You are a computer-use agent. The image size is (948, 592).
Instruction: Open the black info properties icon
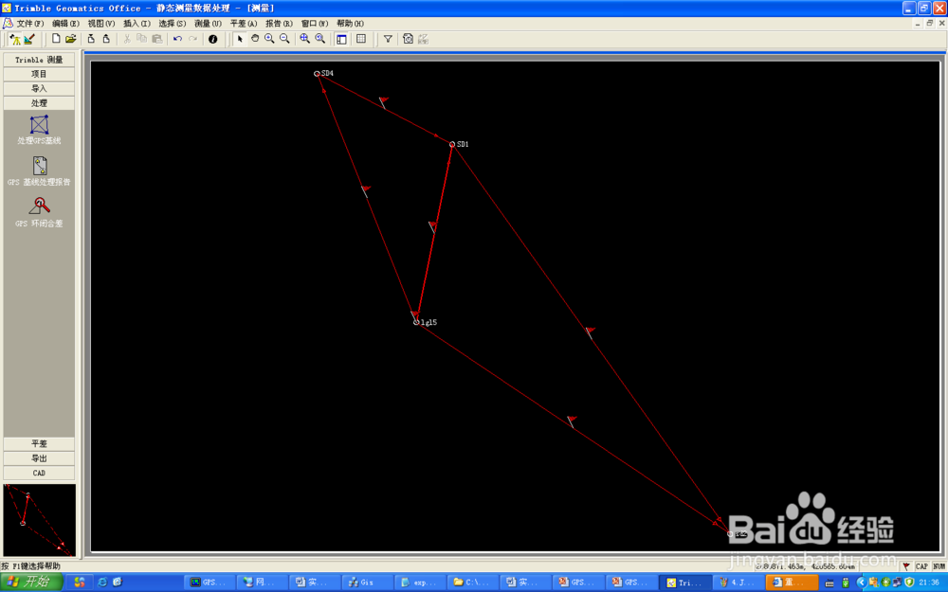pos(212,39)
